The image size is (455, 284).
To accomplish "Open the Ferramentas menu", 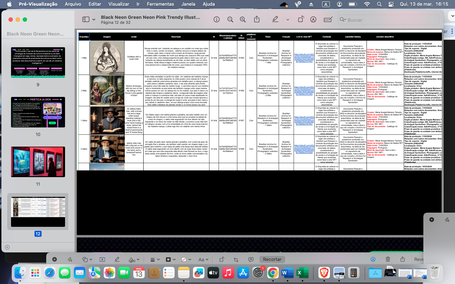I will [x=160, y=4].
